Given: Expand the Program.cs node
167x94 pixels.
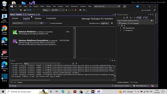Looking at the screenshot, I should click(121, 30).
